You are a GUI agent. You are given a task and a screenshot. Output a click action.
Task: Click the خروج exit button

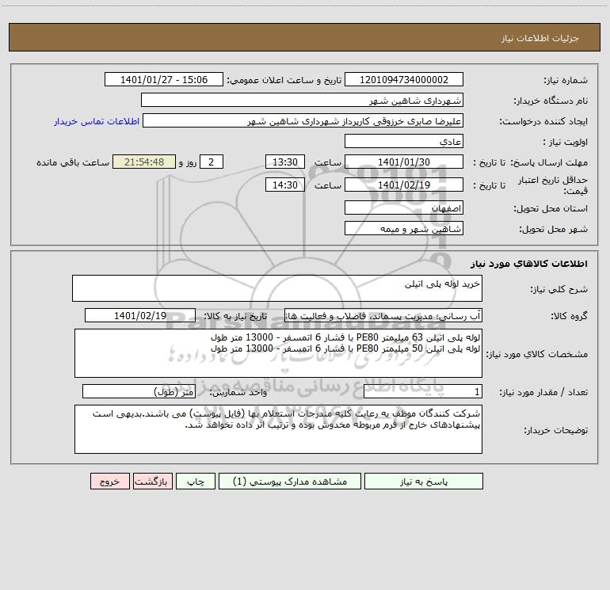tap(109, 481)
